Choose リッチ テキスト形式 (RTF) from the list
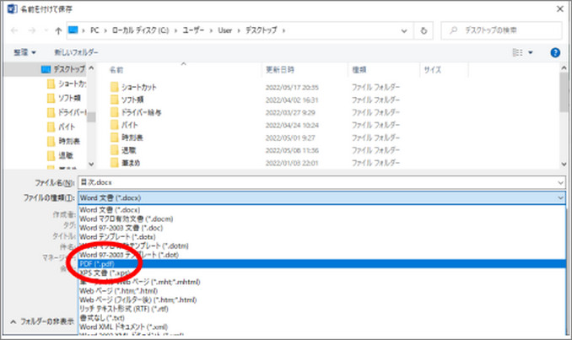 [x=321, y=309]
